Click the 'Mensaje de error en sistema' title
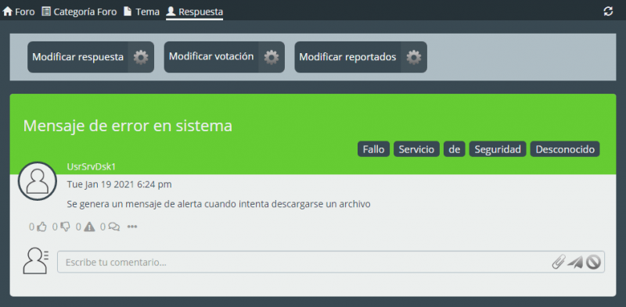 (128, 126)
